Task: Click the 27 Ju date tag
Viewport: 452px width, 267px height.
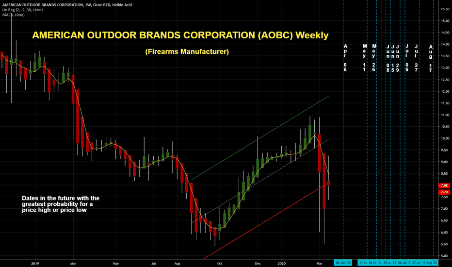Action: (x=416, y=263)
